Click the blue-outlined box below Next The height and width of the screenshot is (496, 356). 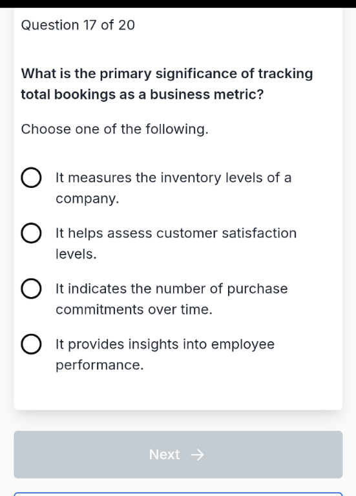pos(178,494)
